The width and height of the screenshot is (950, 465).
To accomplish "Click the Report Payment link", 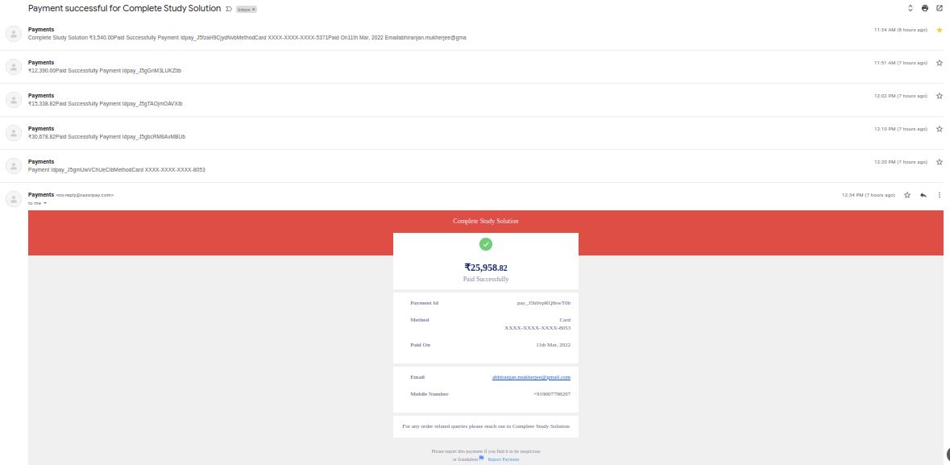I will 503,459.
